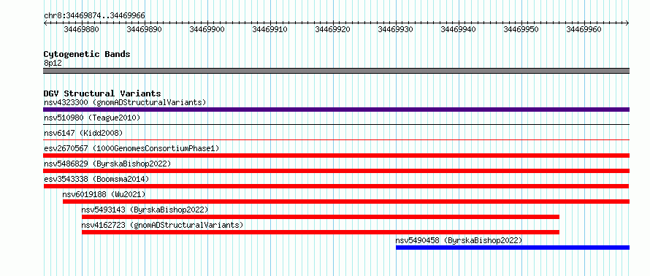Click ruler position 34469910
Image resolution: width=650 pixels, height=276 pixels.
click(x=270, y=29)
